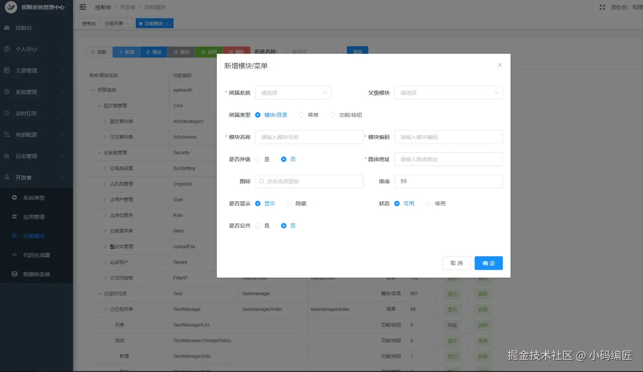Click the 修改 edit toolbar button
The image size is (643, 372).
(154, 52)
